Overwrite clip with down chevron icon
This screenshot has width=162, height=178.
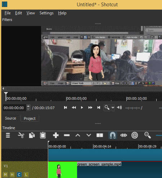click(89, 135)
